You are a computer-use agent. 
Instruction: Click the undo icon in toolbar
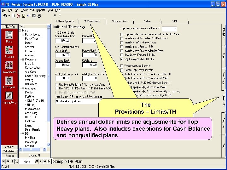point(29,16)
